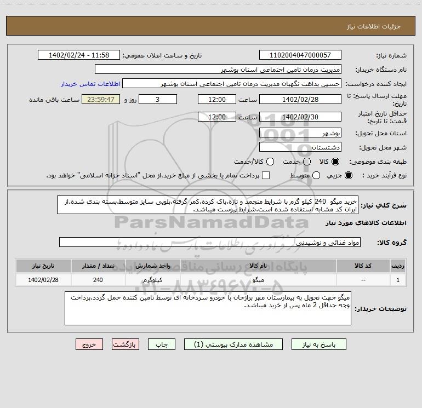Click the تعداد / مقدار column header
Screen dimensions: 422x408
(98, 266)
